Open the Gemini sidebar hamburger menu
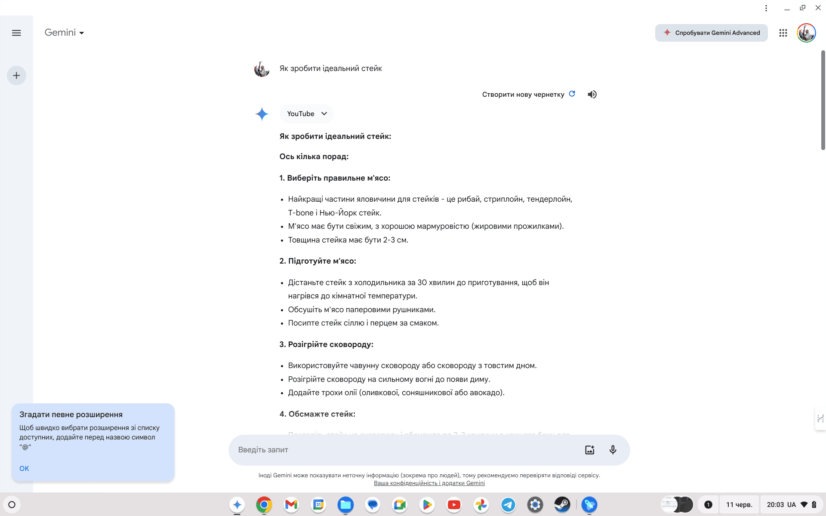Screen dimensions: 826x516 pos(16,33)
